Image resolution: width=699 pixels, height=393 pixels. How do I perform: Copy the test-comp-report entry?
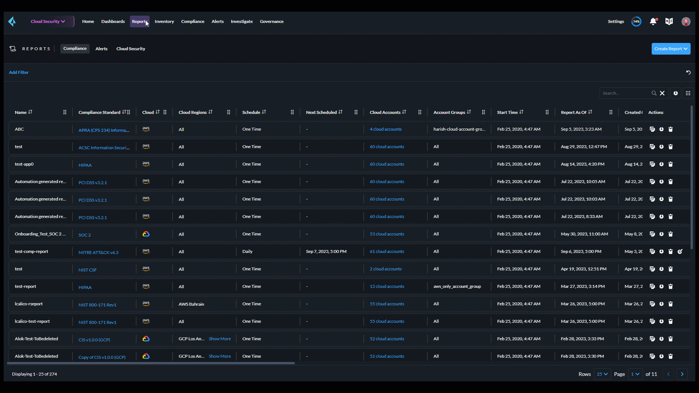(x=652, y=251)
